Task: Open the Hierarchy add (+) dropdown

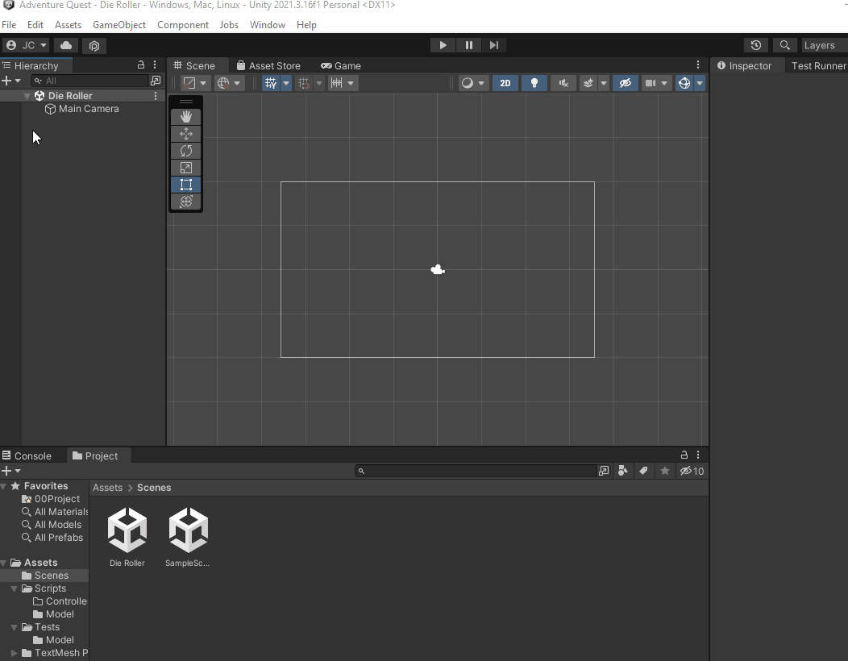Action: click(10, 81)
